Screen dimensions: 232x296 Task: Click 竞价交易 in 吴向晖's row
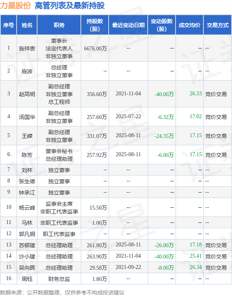[216, 268]
